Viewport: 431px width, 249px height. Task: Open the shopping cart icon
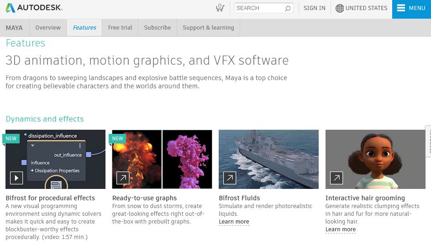pyautogui.click(x=220, y=8)
